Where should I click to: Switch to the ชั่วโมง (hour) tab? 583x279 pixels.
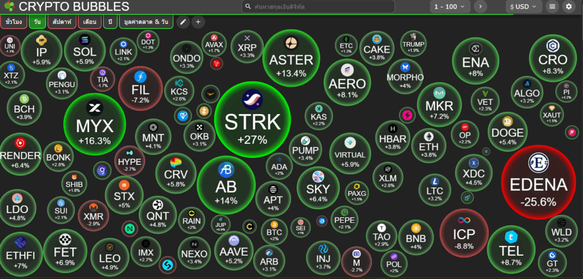click(x=14, y=22)
